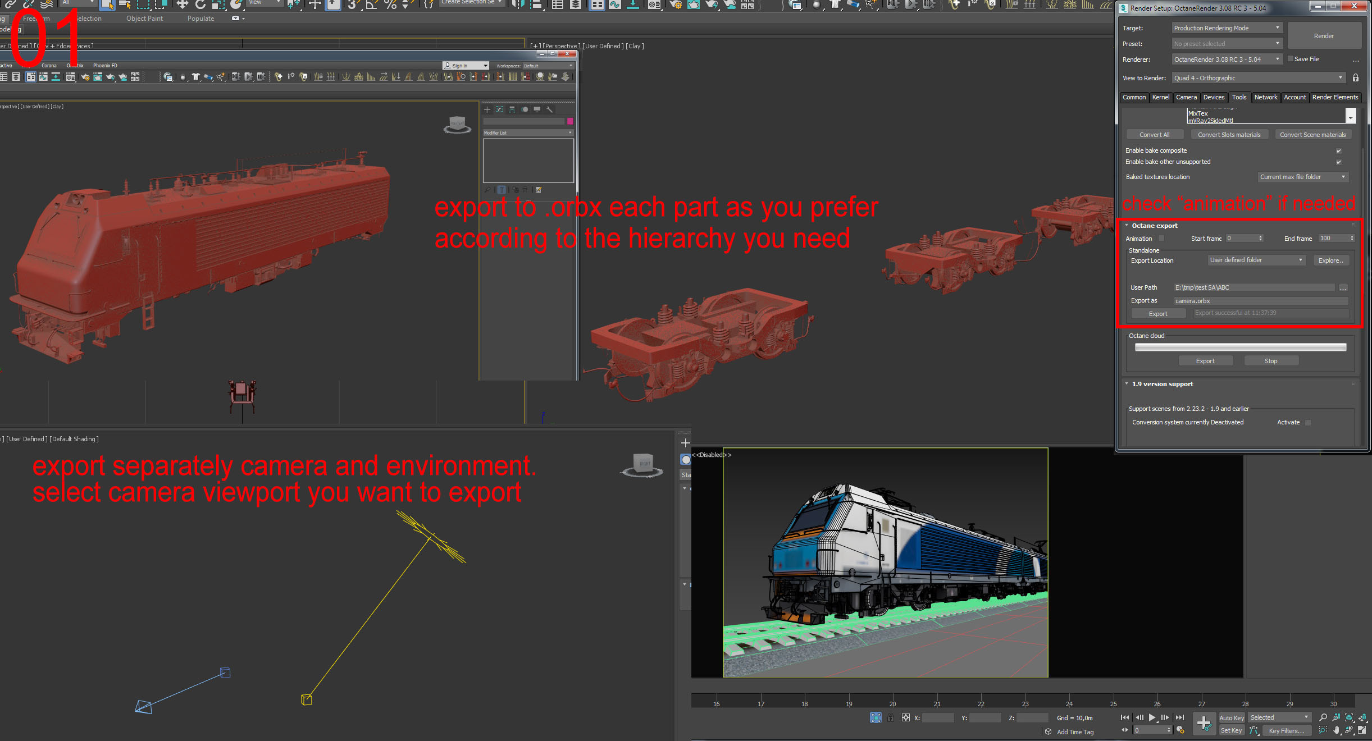Select the Pan View hand icon

[x=1337, y=730]
